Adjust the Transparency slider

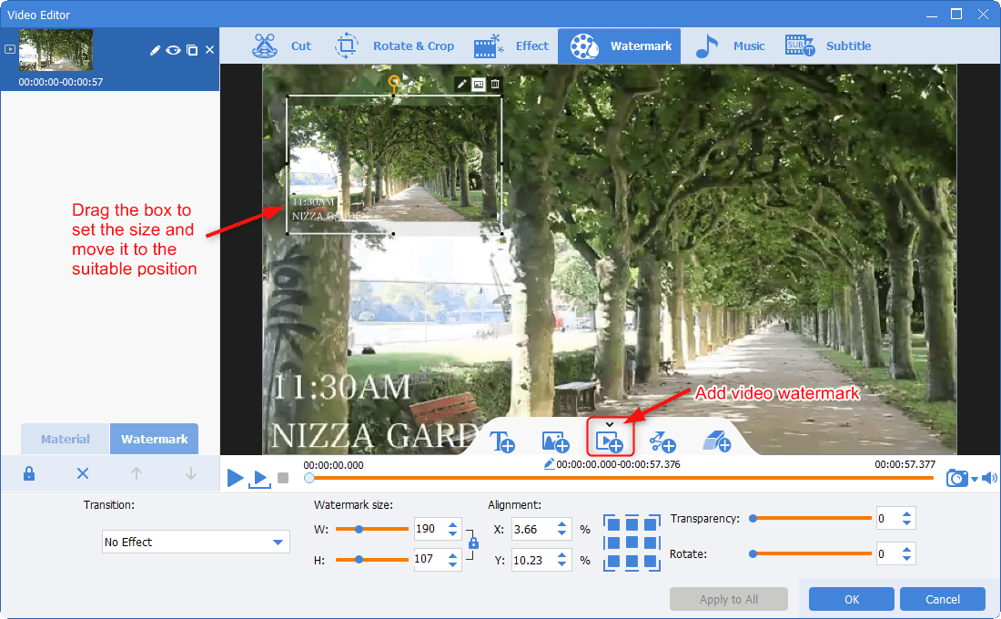[810, 518]
